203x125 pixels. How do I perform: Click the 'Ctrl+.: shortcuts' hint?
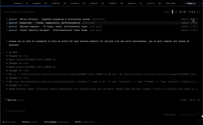pos(85,122)
